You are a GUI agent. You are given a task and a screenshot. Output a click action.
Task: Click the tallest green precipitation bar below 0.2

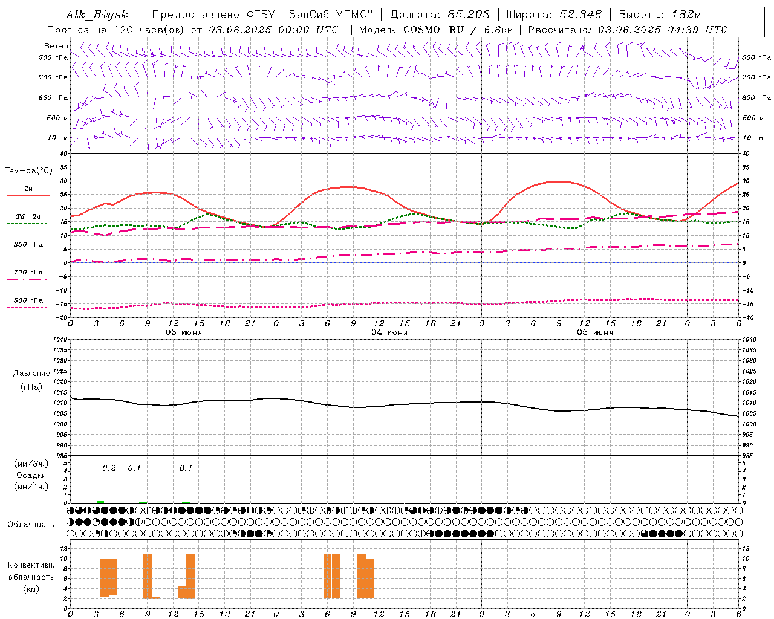click(x=100, y=502)
